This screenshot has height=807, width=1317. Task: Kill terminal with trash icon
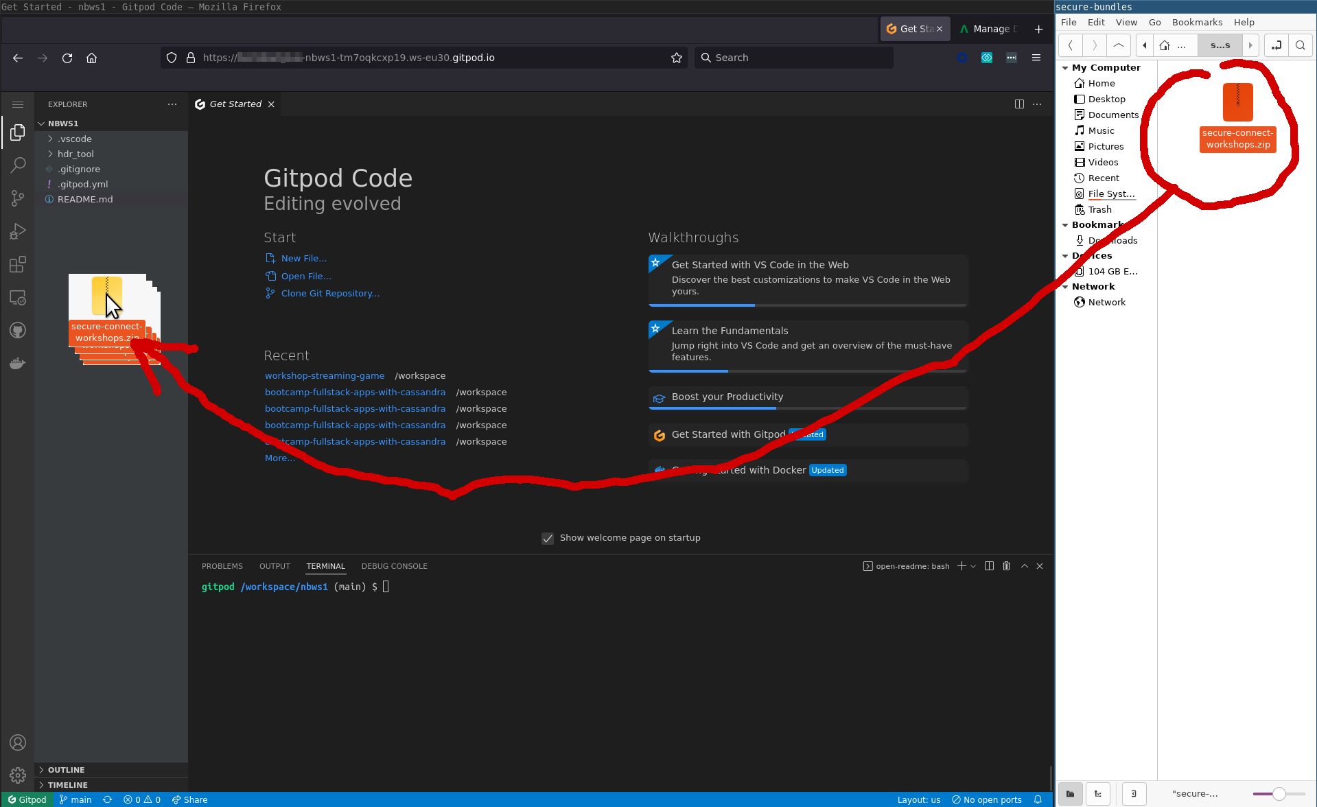coord(1007,566)
